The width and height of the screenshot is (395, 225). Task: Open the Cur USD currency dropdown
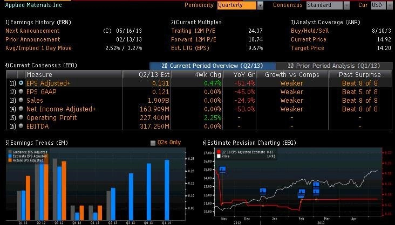[390, 5]
